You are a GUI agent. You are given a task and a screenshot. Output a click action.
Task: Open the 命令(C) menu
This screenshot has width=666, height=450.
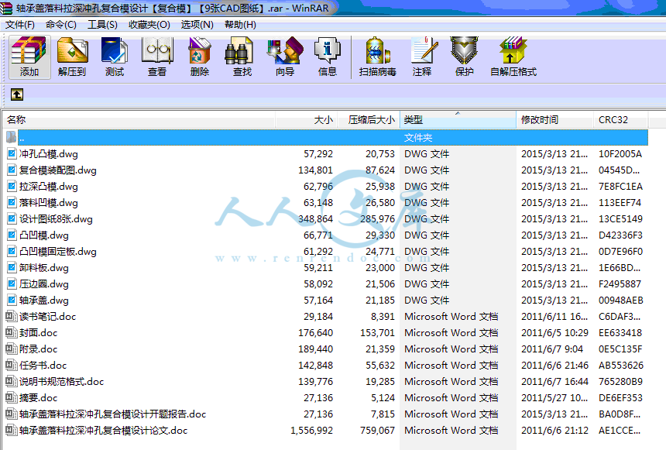click(61, 25)
